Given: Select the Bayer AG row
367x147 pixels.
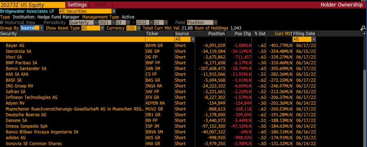Looking at the screenshot, I should [158, 45].
